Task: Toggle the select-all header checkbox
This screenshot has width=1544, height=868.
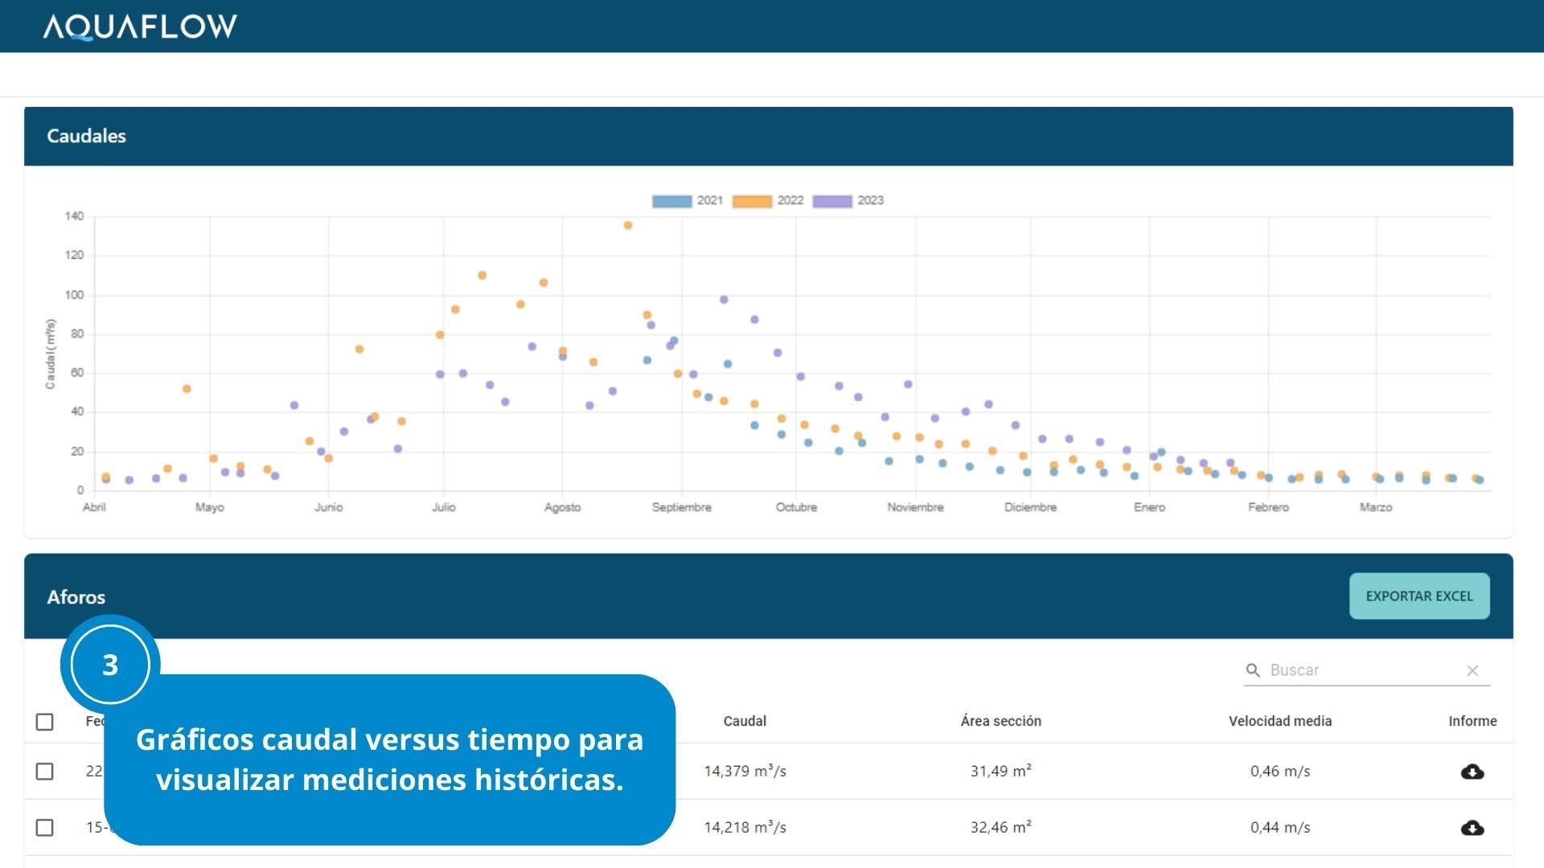Action: (x=45, y=722)
